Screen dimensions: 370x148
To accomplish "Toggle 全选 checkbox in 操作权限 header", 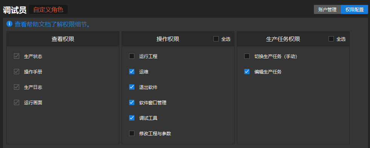I will click(216, 39).
